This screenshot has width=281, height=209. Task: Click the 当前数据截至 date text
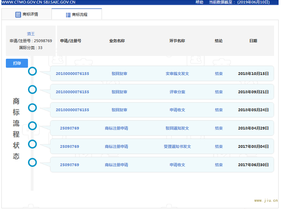[x=239, y=2]
